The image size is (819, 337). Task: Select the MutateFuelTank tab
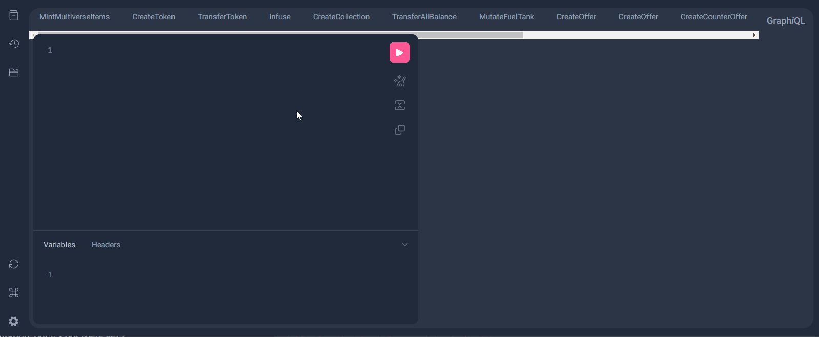507,17
